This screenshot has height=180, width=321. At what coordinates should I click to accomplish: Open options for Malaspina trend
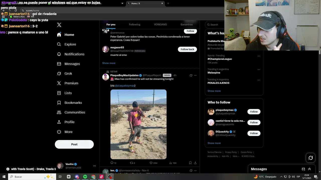click(259, 70)
